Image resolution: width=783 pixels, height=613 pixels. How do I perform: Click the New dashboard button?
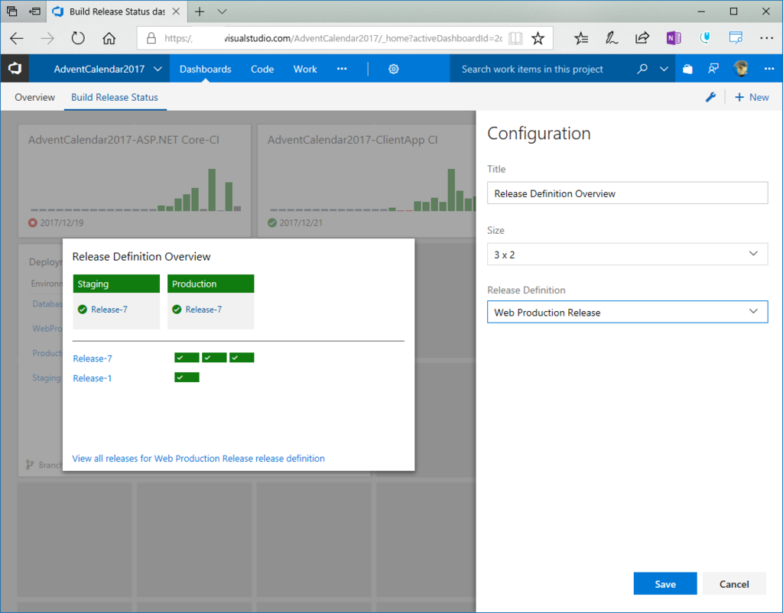(752, 97)
